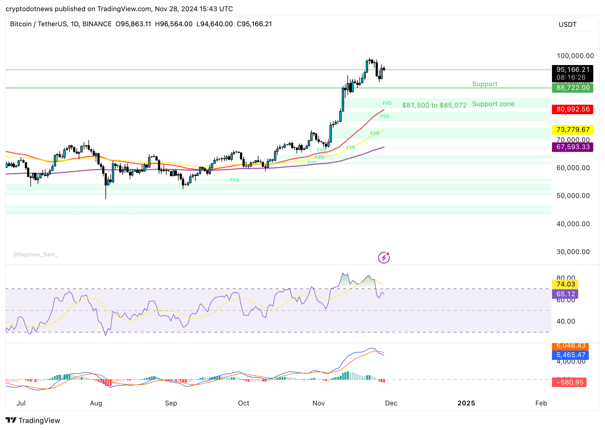
Task: Click the Oct label on the time axis
Action: click(x=244, y=403)
